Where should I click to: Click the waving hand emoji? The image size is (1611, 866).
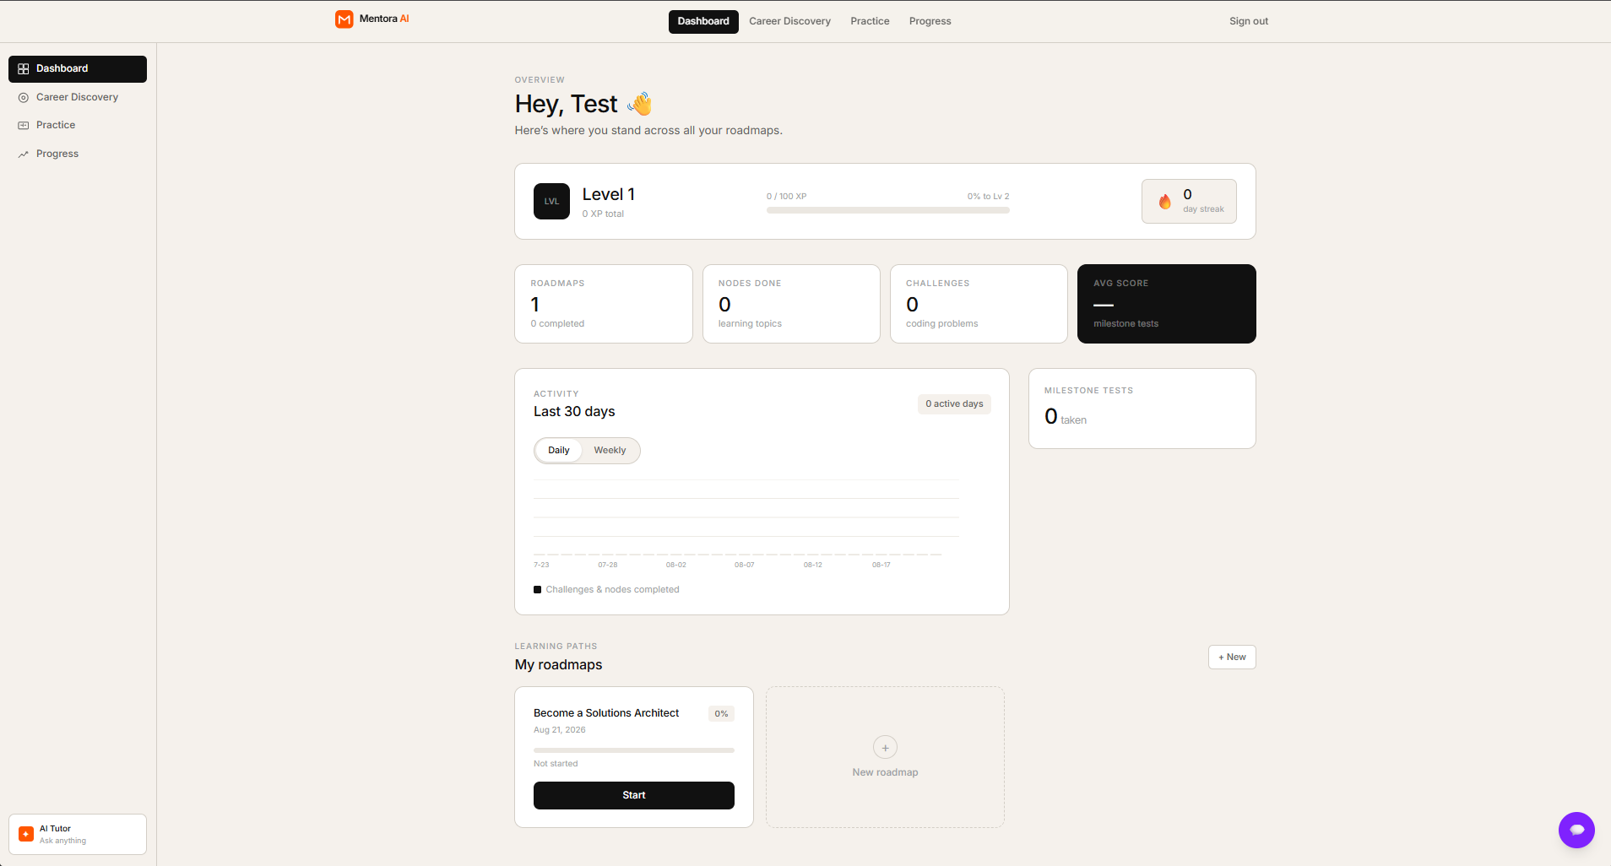(640, 104)
